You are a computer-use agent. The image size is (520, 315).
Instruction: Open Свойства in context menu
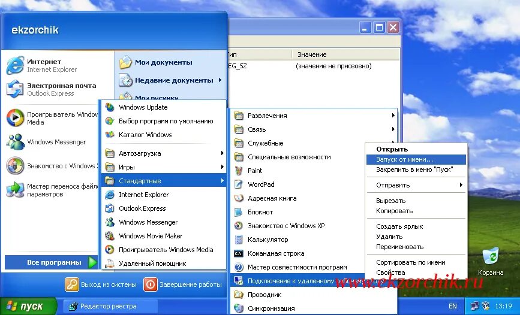[416, 272]
